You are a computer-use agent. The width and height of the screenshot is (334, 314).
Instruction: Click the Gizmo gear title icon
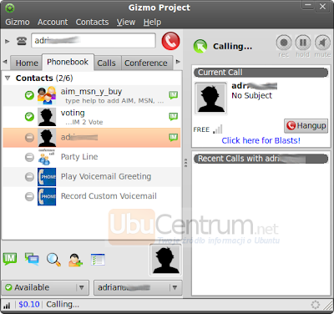(x=10, y=8)
